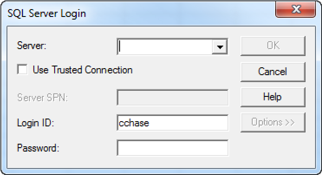Open the Server dropdown arrow
Viewport: 322px width, 175px height.
pyautogui.click(x=221, y=46)
